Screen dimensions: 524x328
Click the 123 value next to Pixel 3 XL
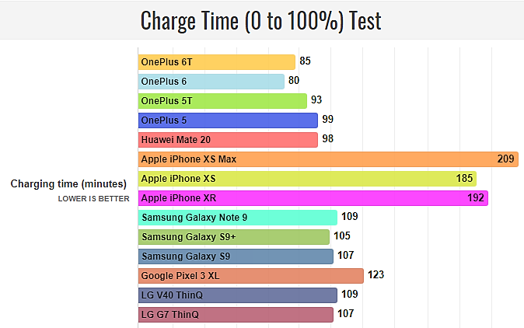pyautogui.click(x=376, y=275)
